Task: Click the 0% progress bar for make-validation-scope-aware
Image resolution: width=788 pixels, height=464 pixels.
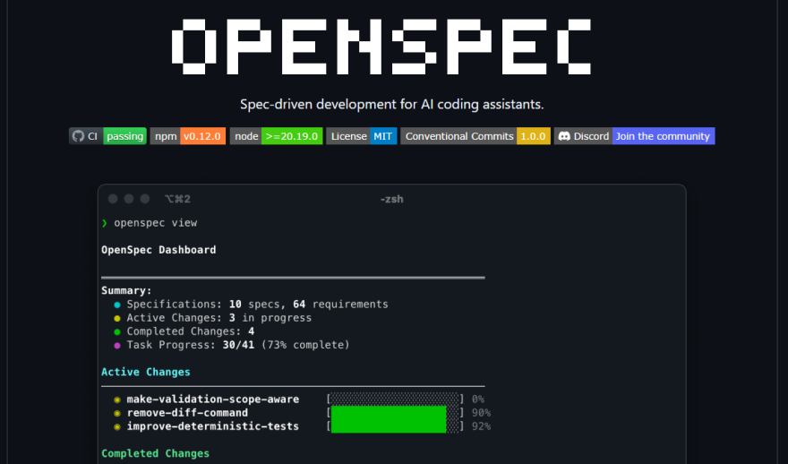Action: tap(395, 400)
